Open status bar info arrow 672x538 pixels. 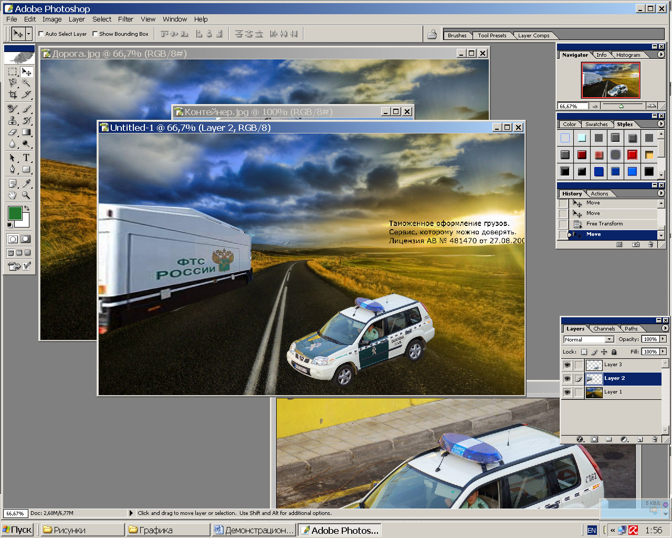pyautogui.click(x=131, y=513)
